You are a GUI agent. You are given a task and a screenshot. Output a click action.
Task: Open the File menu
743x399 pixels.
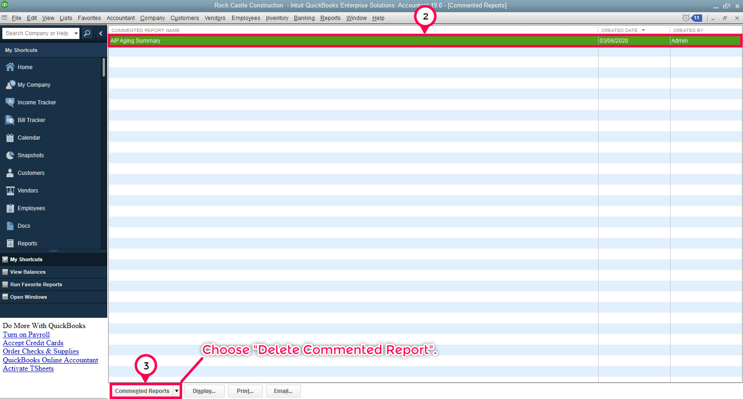coord(17,18)
